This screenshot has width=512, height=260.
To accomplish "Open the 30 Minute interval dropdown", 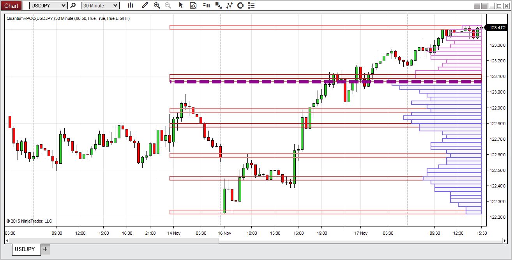I will (100, 5).
